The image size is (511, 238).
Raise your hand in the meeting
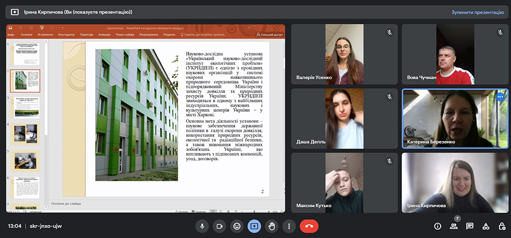click(x=272, y=226)
